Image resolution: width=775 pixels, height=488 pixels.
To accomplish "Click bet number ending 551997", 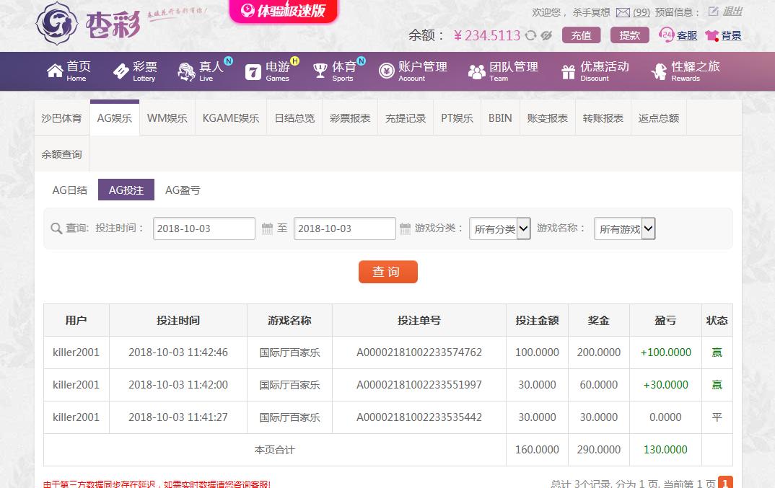I will pos(419,385).
